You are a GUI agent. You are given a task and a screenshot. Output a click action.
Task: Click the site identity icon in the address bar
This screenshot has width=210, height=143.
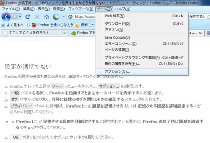(70, 17)
